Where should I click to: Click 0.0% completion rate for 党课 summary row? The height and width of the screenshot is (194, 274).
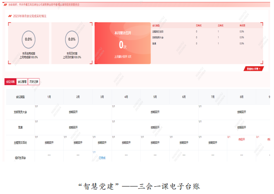coord(242,43)
